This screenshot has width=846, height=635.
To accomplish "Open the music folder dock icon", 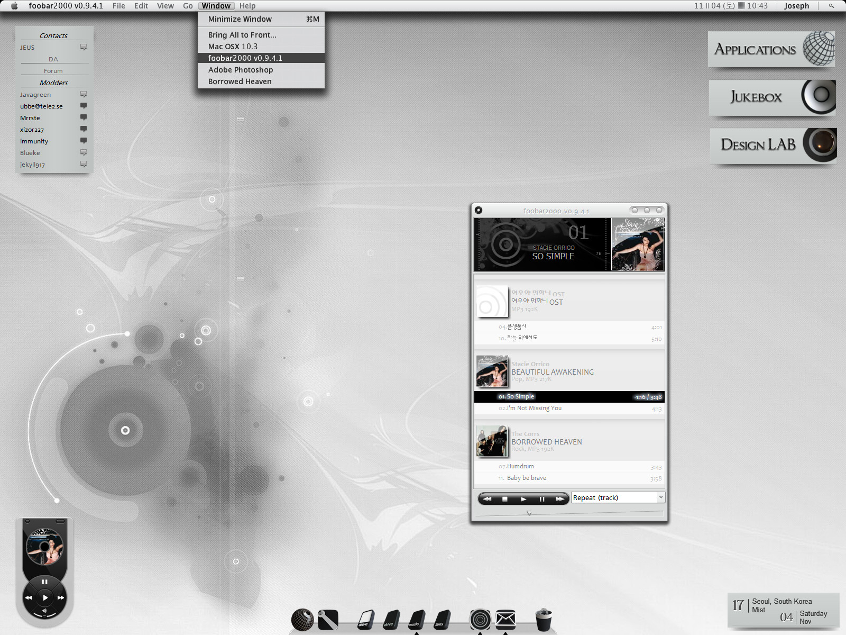I will point(416,620).
